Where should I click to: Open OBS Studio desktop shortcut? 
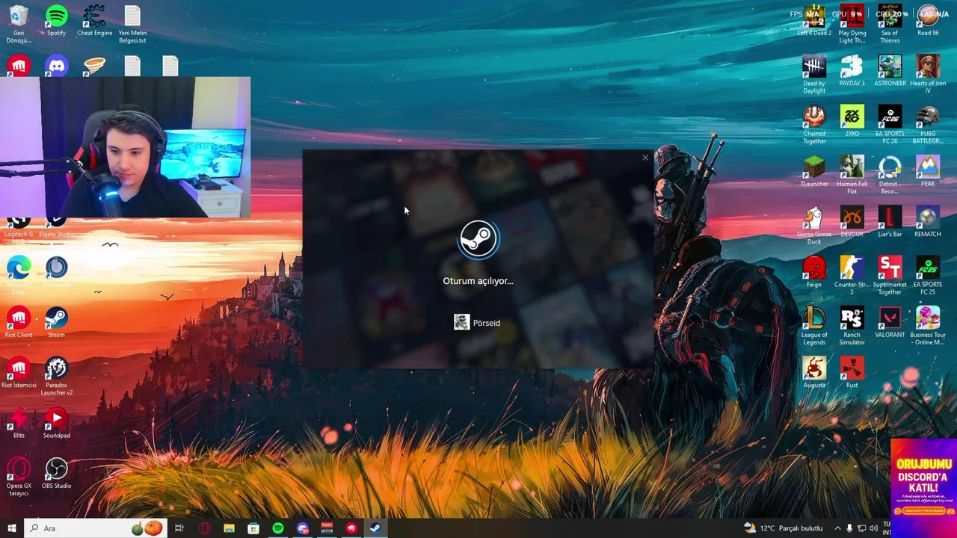click(56, 473)
